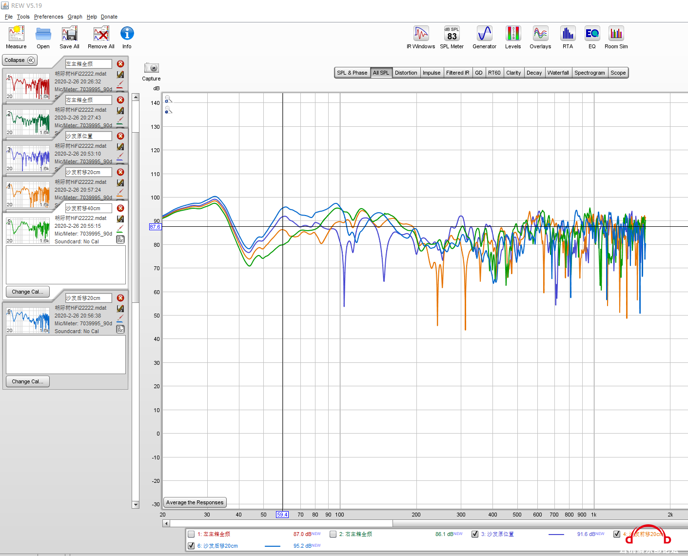
Task: Switch to the Filtered IR tab
Action: coord(458,73)
